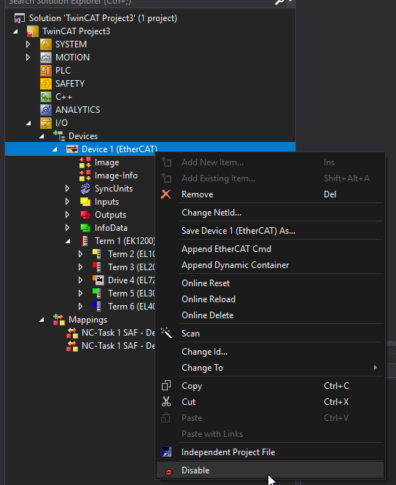
Task: Expand the Inputs node
Action: coord(67,202)
